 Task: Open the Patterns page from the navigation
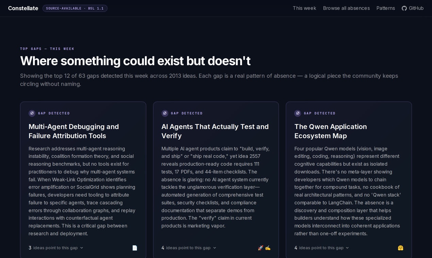click(386, 8)
